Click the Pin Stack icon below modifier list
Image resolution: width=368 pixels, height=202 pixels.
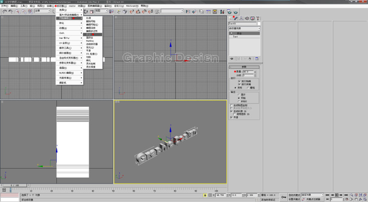point(232,59)
